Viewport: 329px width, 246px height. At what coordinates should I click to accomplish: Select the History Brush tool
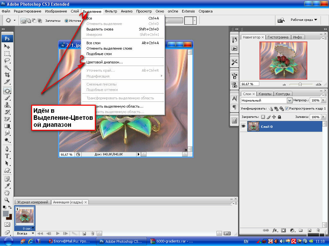(7, 112)
